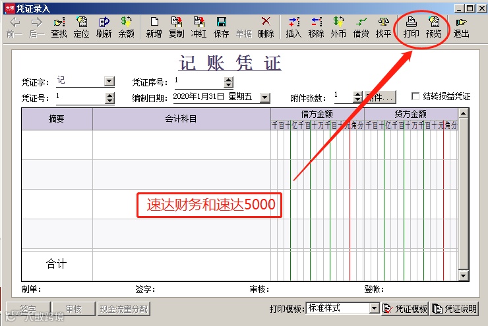Open the 打印模板 style dropdown

click(375, 308)
